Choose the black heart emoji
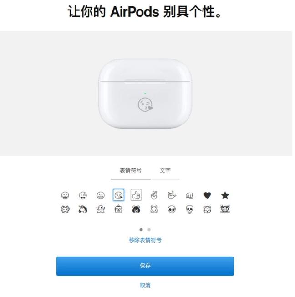295x297 pixels. click(207, 195)
